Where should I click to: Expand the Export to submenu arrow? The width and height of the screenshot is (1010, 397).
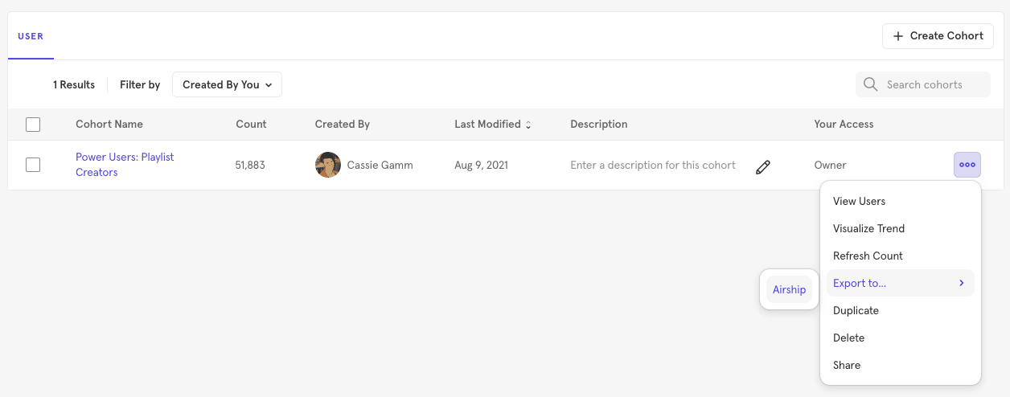[x=962, y=283]
